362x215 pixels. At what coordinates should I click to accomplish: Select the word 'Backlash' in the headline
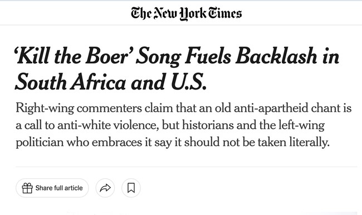pos(276,55)
